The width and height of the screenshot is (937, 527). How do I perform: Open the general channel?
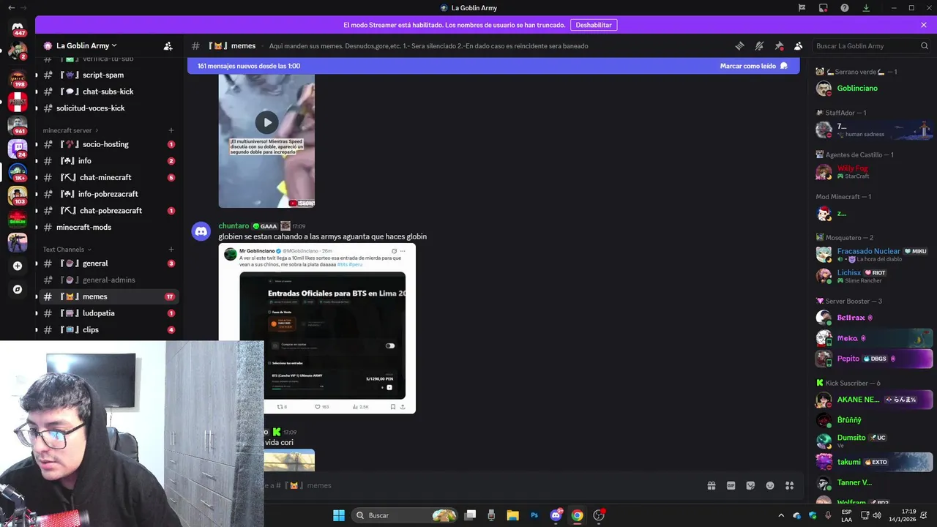pyautogui.click(x=108, y=263)
